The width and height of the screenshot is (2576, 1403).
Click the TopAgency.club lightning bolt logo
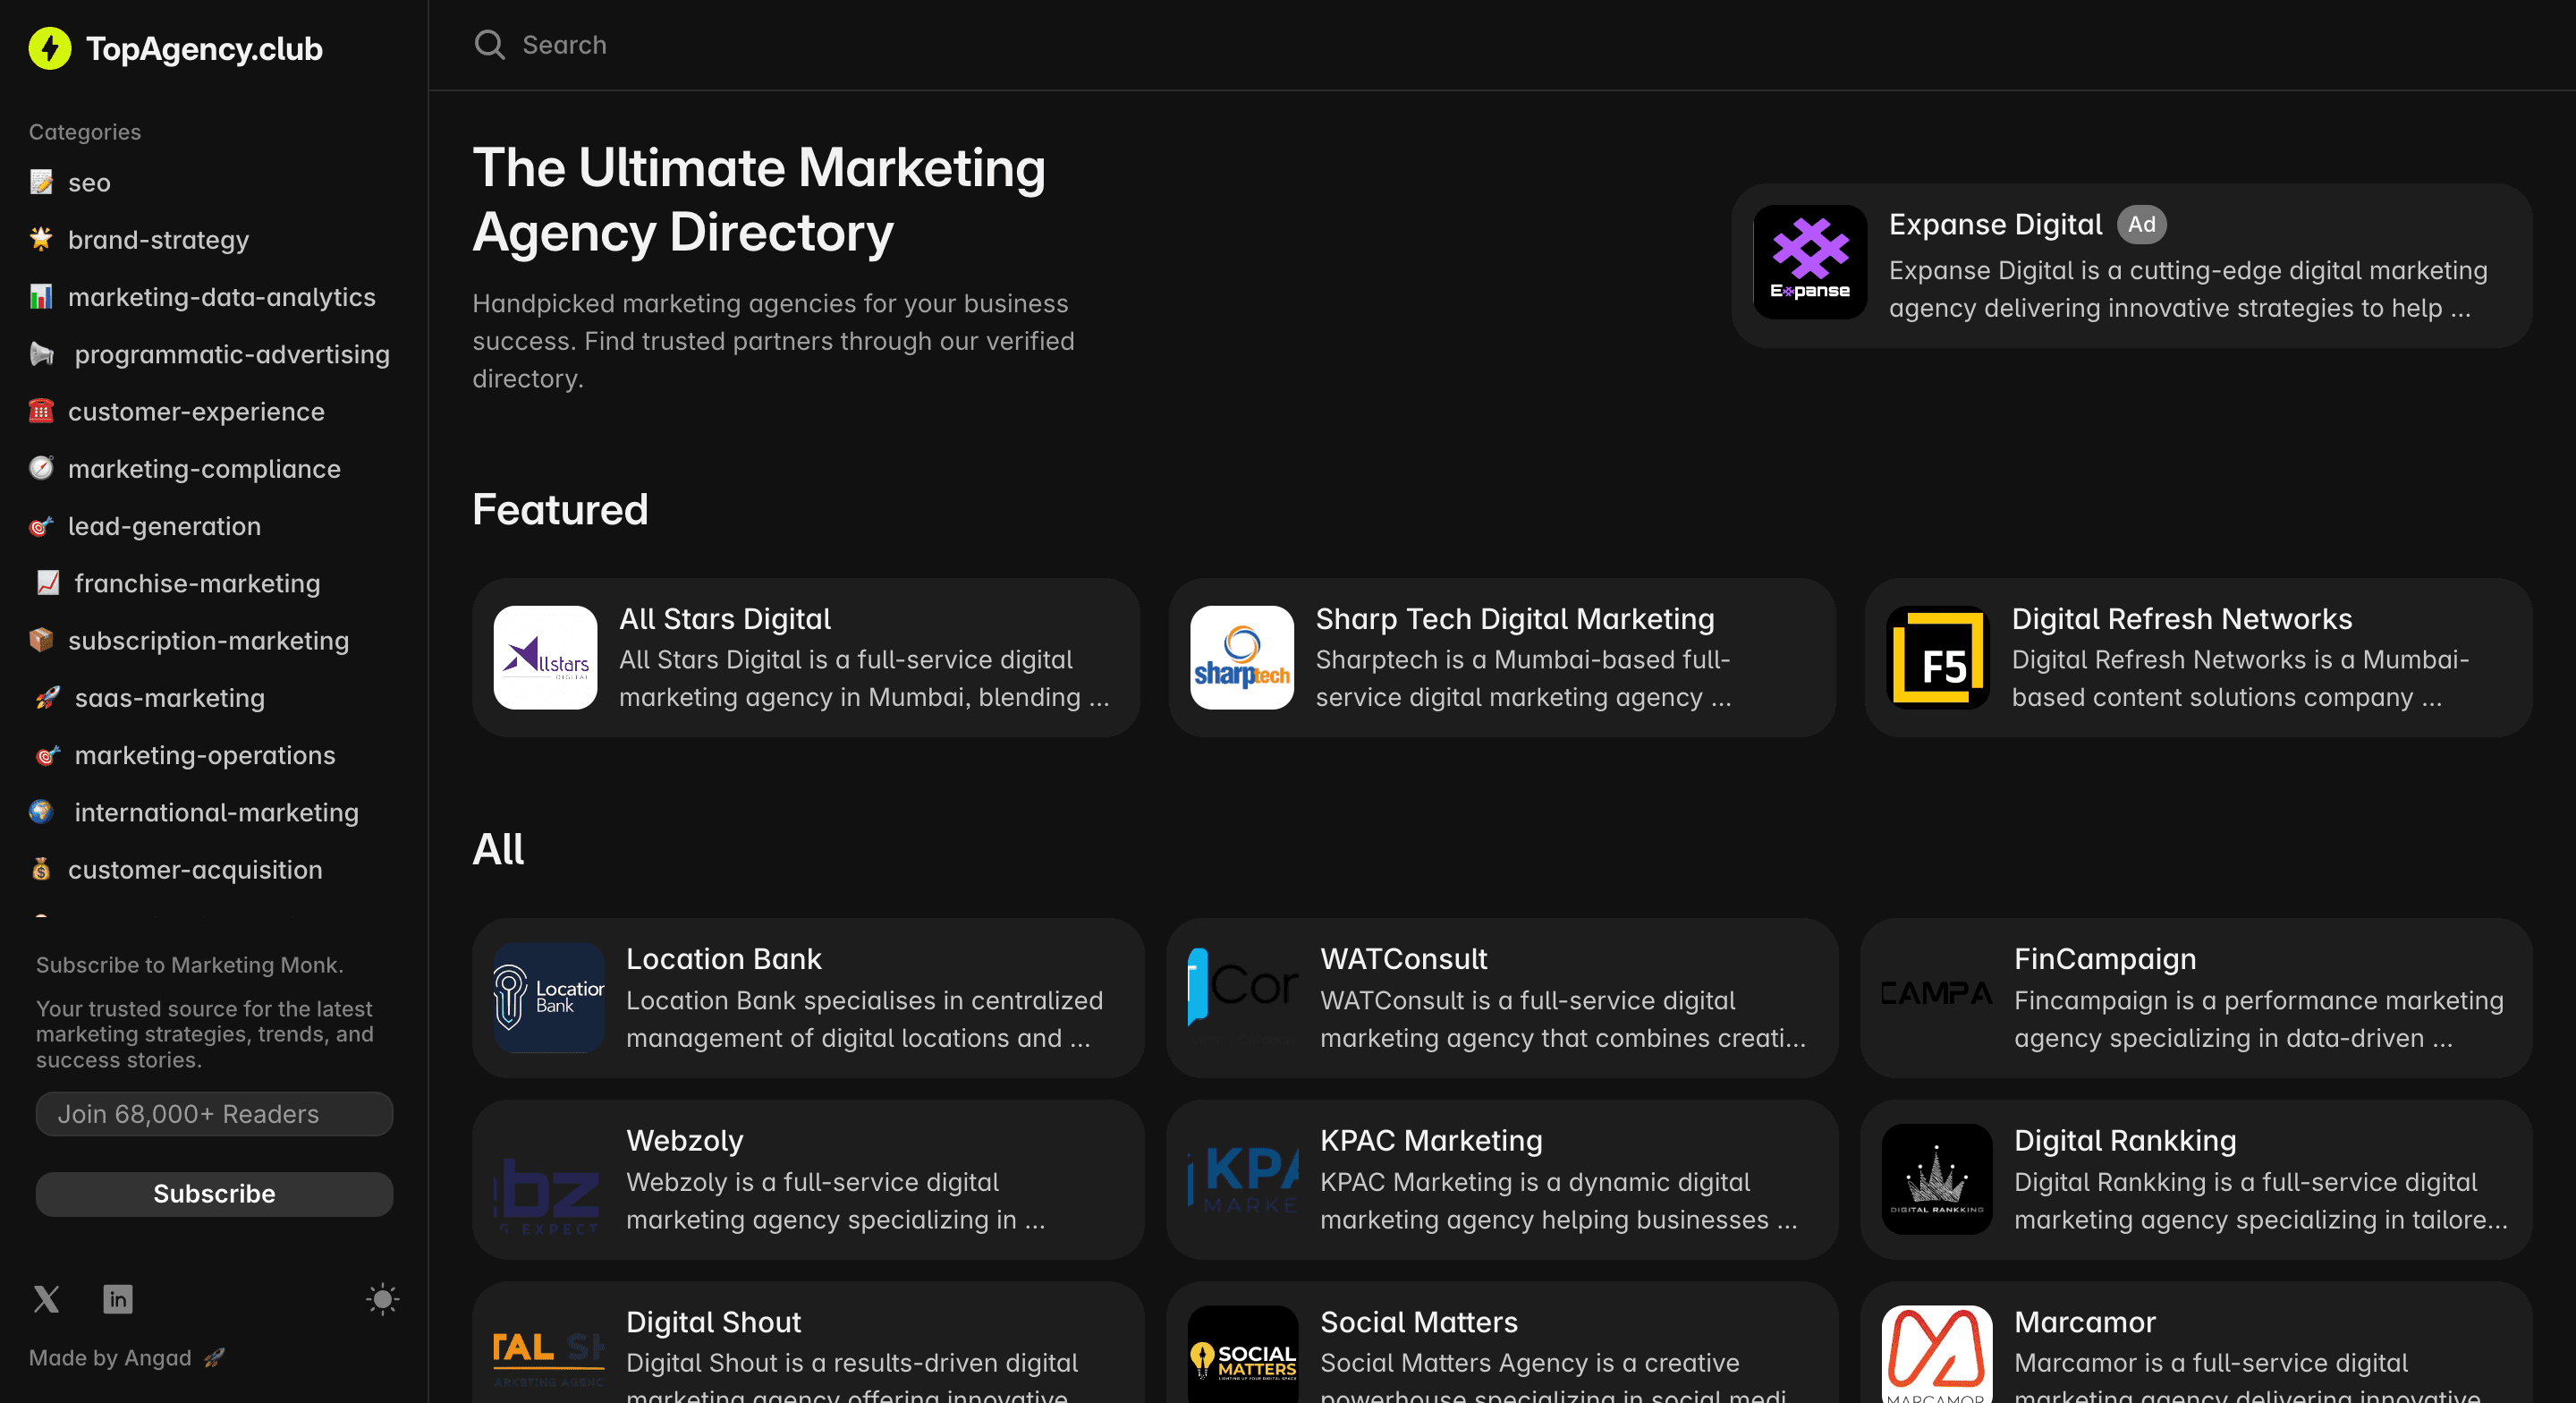(x=50, y=48)
